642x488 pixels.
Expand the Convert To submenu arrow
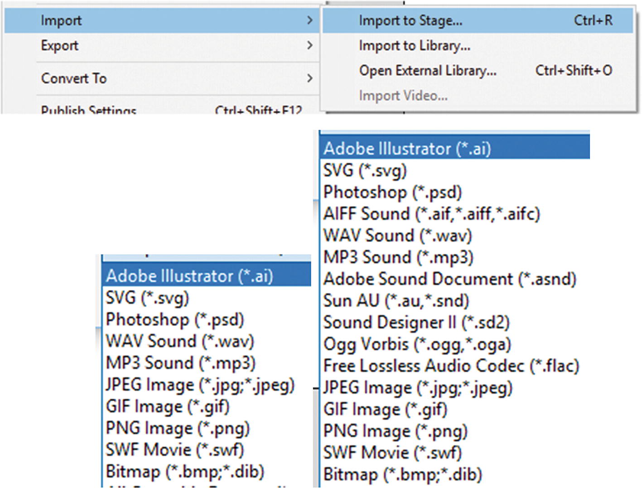(309, 78)
